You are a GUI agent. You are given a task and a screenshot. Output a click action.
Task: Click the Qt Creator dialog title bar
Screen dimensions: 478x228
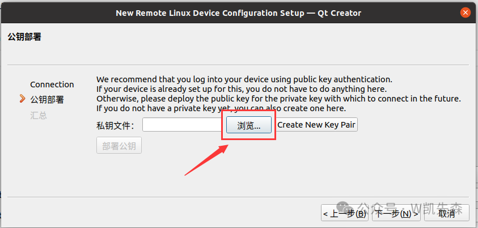tap(238, 12)
